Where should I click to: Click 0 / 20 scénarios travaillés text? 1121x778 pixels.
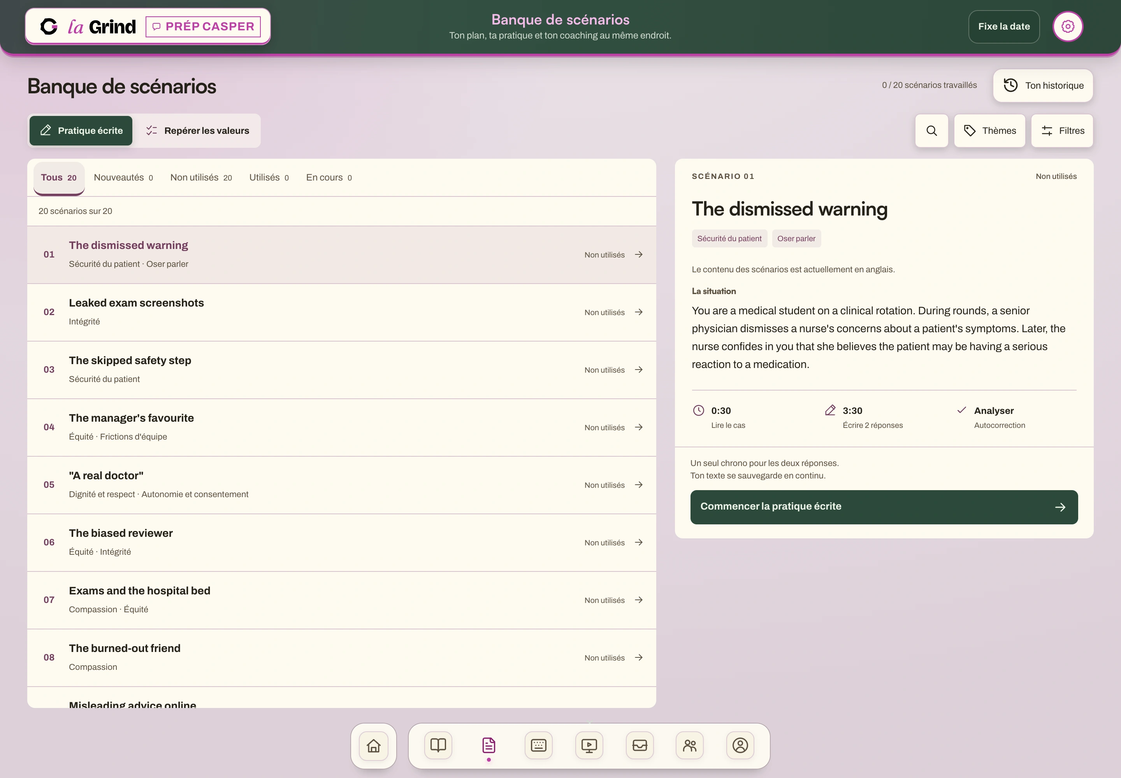929,85
